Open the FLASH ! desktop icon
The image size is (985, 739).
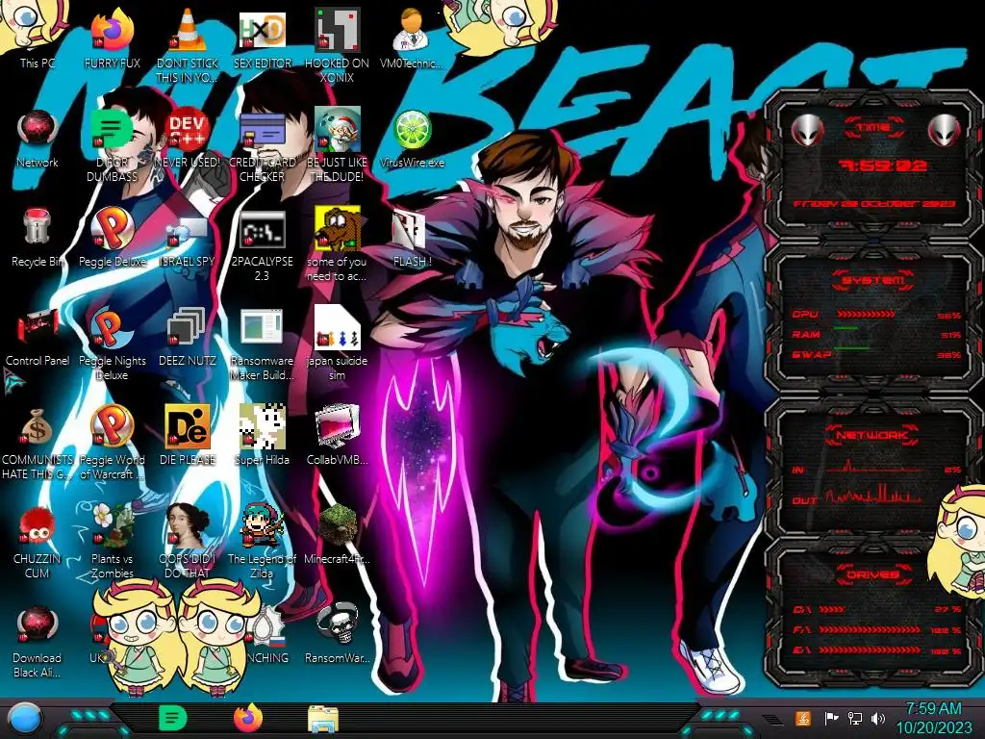[x=412, y=238]
